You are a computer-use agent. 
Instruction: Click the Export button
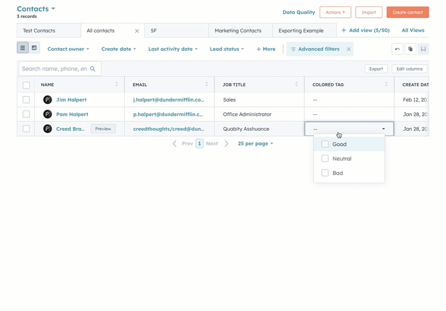coord(376,69)
